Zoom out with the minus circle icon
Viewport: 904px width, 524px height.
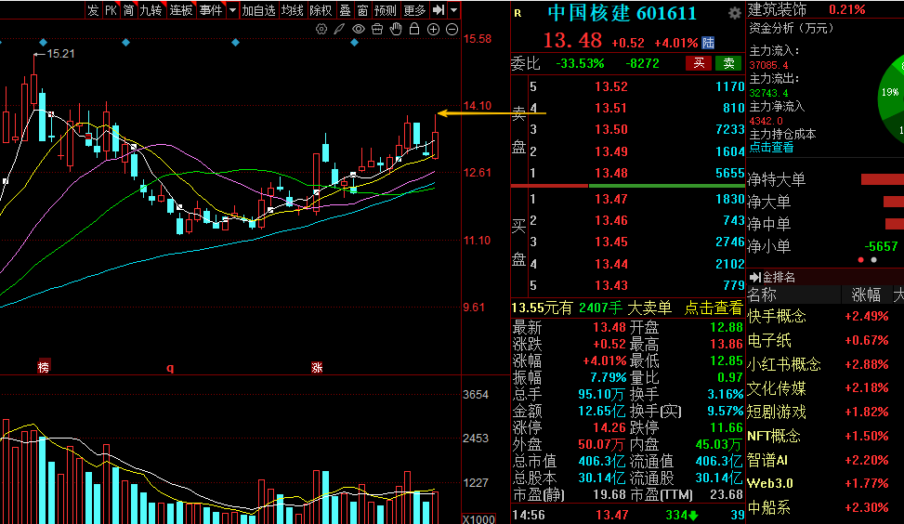[x=452, y=29]
